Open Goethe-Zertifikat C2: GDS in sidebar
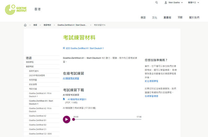Screen dimensions: 208x137 click(x=40, y=134)
